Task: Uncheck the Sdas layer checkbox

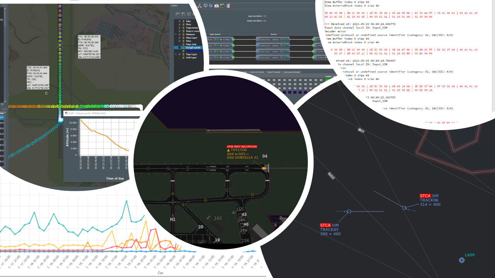Action: pyautogui.click(x=179, y=21)
